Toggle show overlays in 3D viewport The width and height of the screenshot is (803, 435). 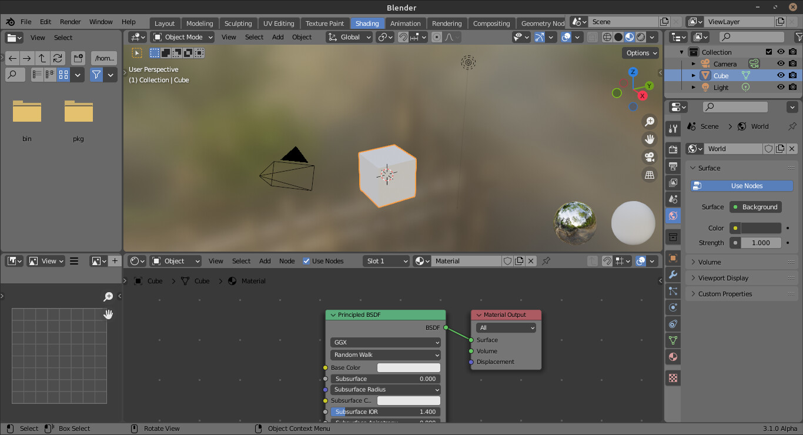pyautogui.click(x=566, y=37)
